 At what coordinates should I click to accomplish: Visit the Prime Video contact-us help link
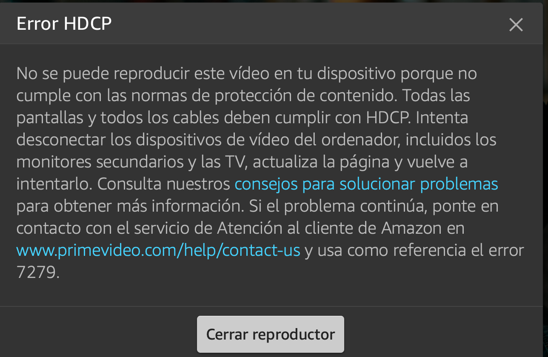pos(158,250)
